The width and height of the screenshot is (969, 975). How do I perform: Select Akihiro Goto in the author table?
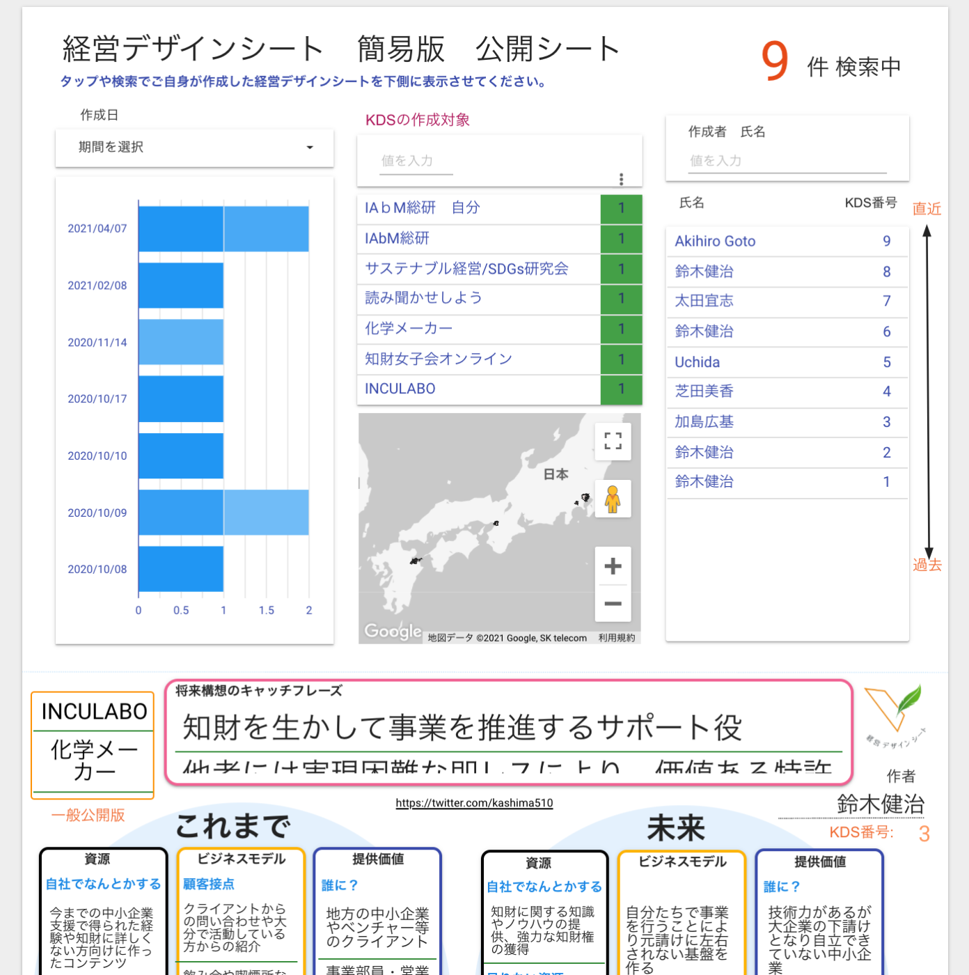[x=787, y=241]
